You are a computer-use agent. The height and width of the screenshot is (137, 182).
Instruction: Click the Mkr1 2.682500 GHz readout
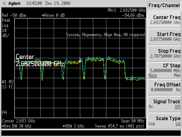[x=127, y=10]
